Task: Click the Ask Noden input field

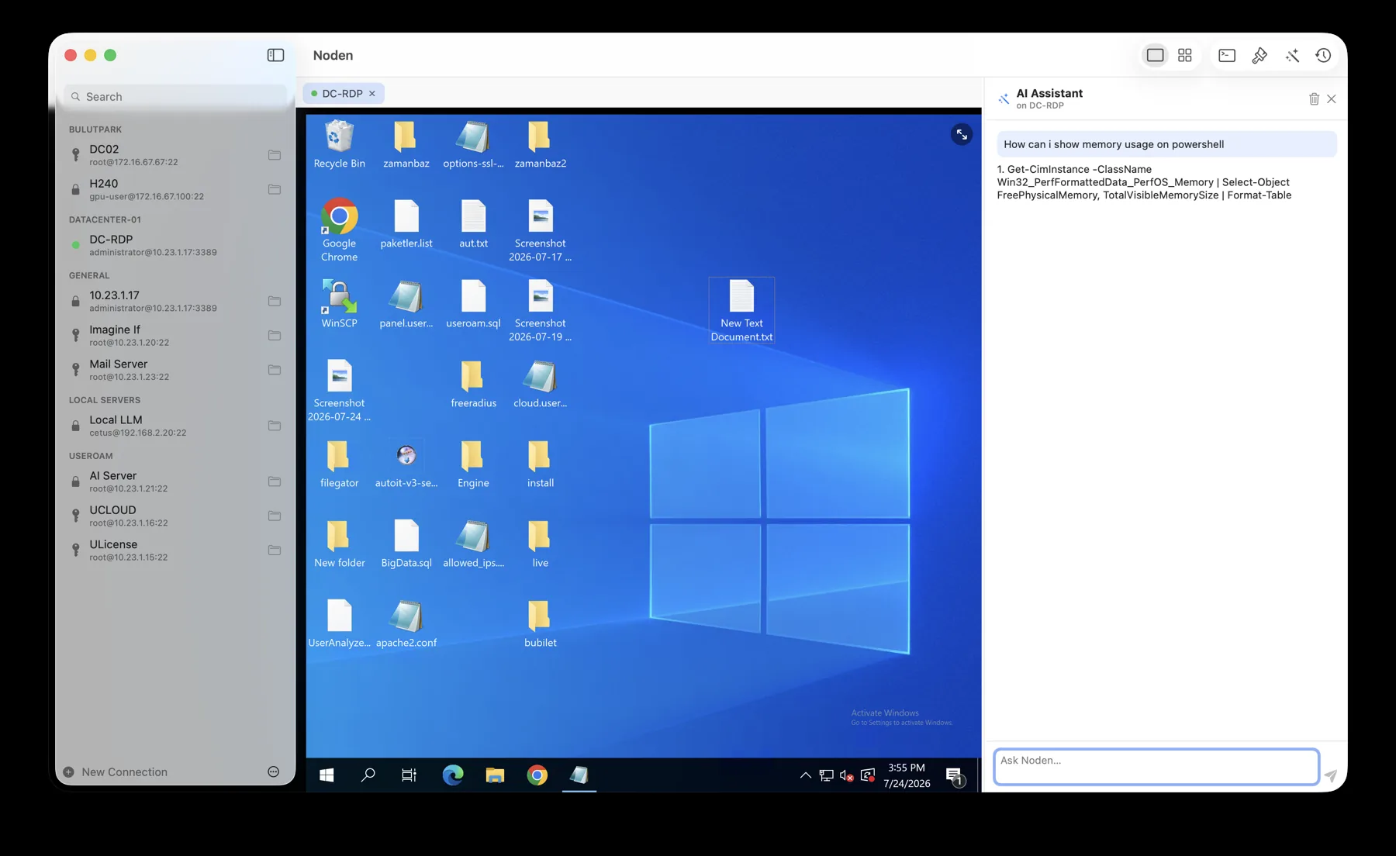Action: tap(1156, 766)
